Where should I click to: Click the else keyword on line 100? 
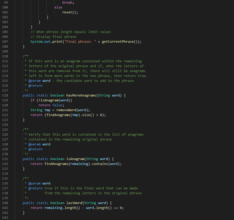coord(58,7)
